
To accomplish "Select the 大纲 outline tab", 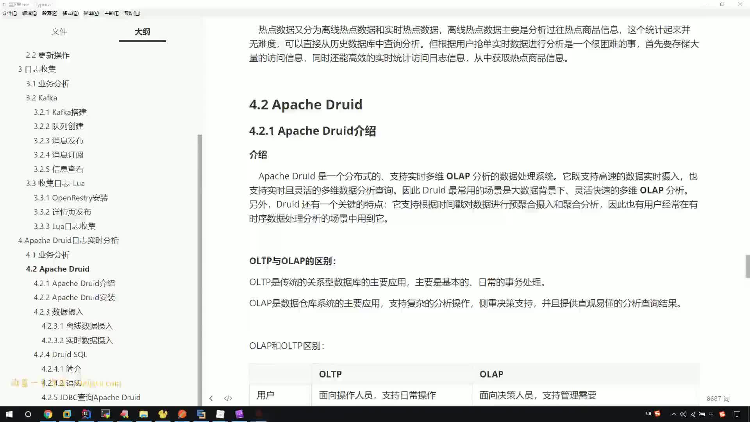I will tap(142, 32).
